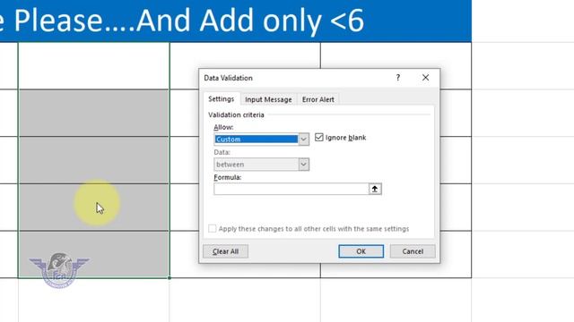Screen dimensions: 574x322
Task: Open the disabled Data dropdown showing between
Action: click(261, 165)
